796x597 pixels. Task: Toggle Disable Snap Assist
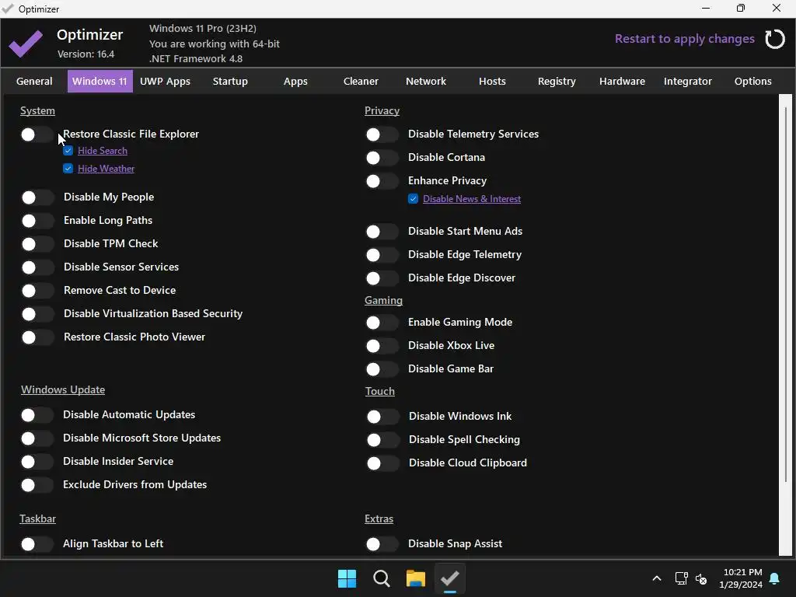click(x=382, y=544)
